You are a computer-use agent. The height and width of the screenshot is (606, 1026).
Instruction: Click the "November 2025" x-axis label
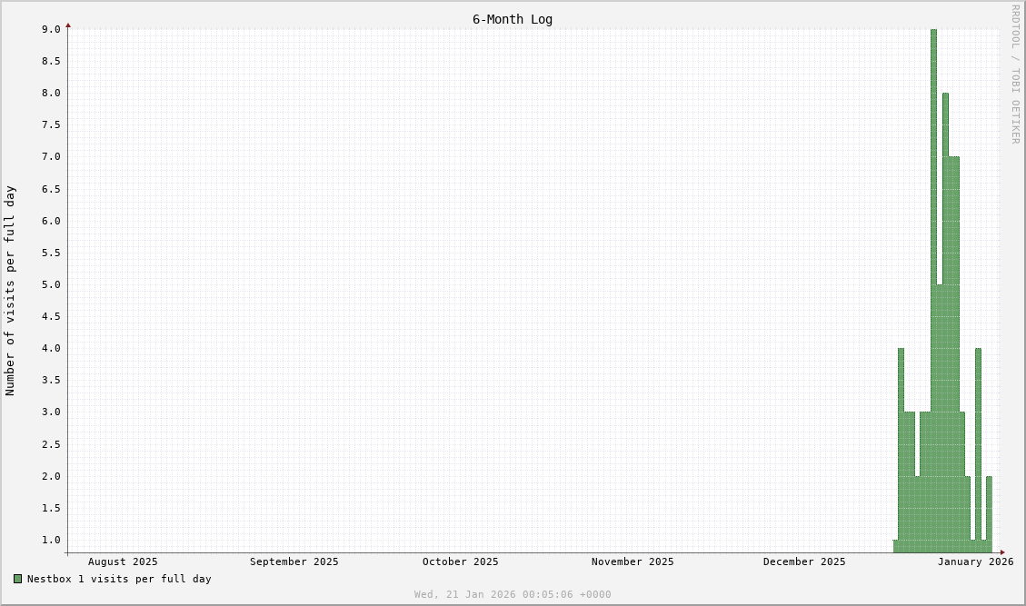(633, 561)
